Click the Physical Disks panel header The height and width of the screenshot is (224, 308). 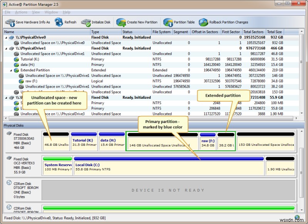[154, 125]
